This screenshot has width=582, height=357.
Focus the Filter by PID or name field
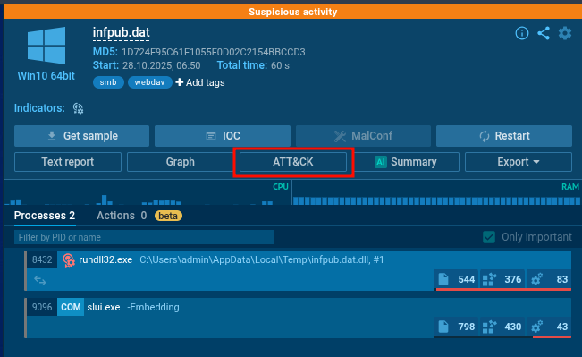[x=144, y=237]
